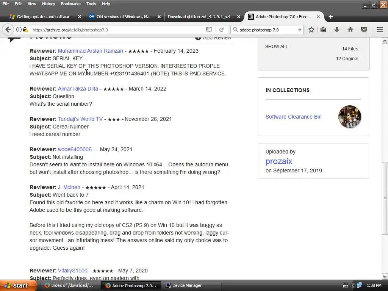Click the keyboard icon in system tray
This screenshot has height=291, width=388.
coord(346,286)
